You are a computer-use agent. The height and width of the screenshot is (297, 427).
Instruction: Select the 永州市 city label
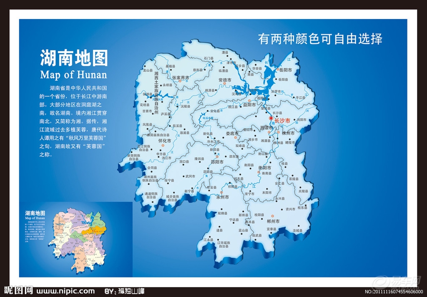(223, 197)
